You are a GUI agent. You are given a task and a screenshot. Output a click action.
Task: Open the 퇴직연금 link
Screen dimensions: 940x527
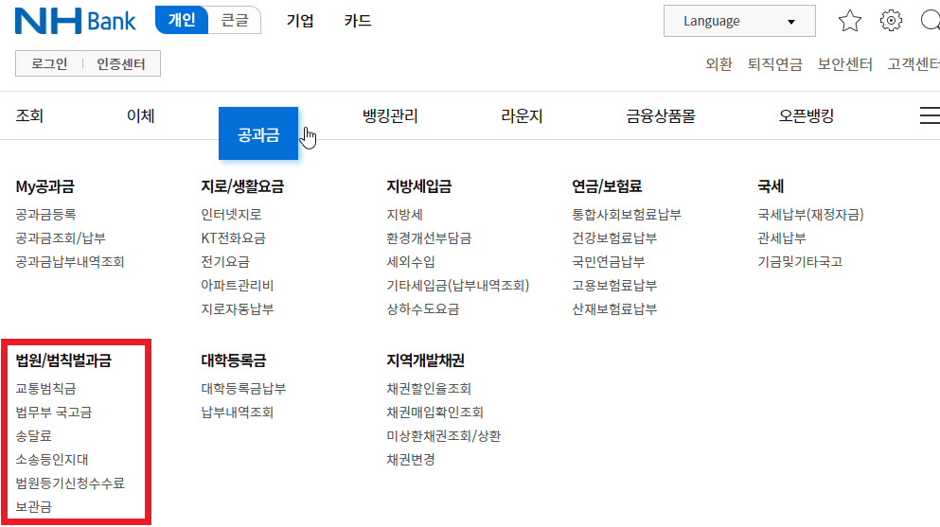[774, 64]
